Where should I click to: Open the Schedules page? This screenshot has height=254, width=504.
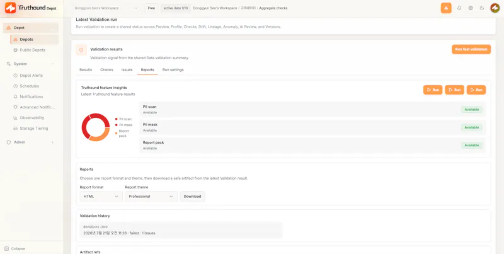[x=29, y=86]
